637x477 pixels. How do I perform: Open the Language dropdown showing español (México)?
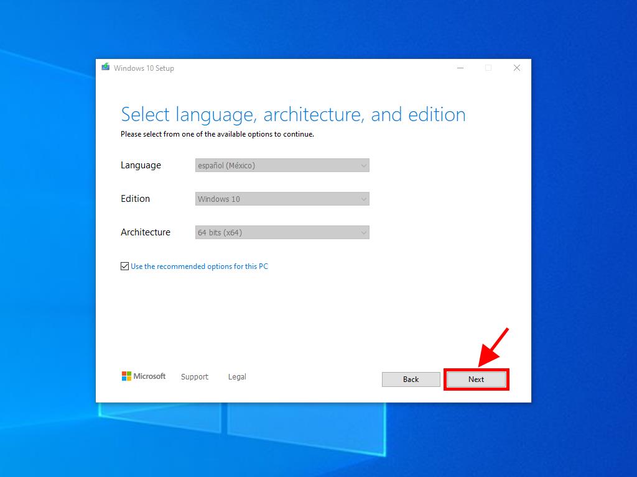click(282, 165)
